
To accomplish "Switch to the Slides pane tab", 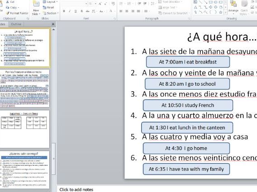I will (3, 24).
